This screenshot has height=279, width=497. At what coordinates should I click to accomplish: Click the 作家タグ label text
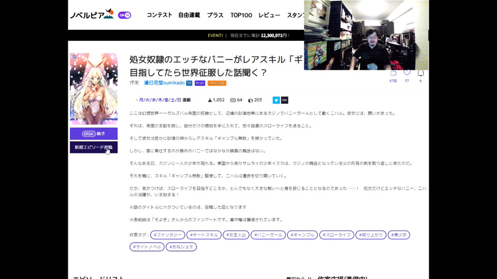(139, 235)
